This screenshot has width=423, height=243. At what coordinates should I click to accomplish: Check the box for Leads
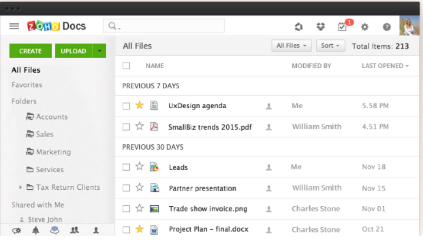coord(126,167)
